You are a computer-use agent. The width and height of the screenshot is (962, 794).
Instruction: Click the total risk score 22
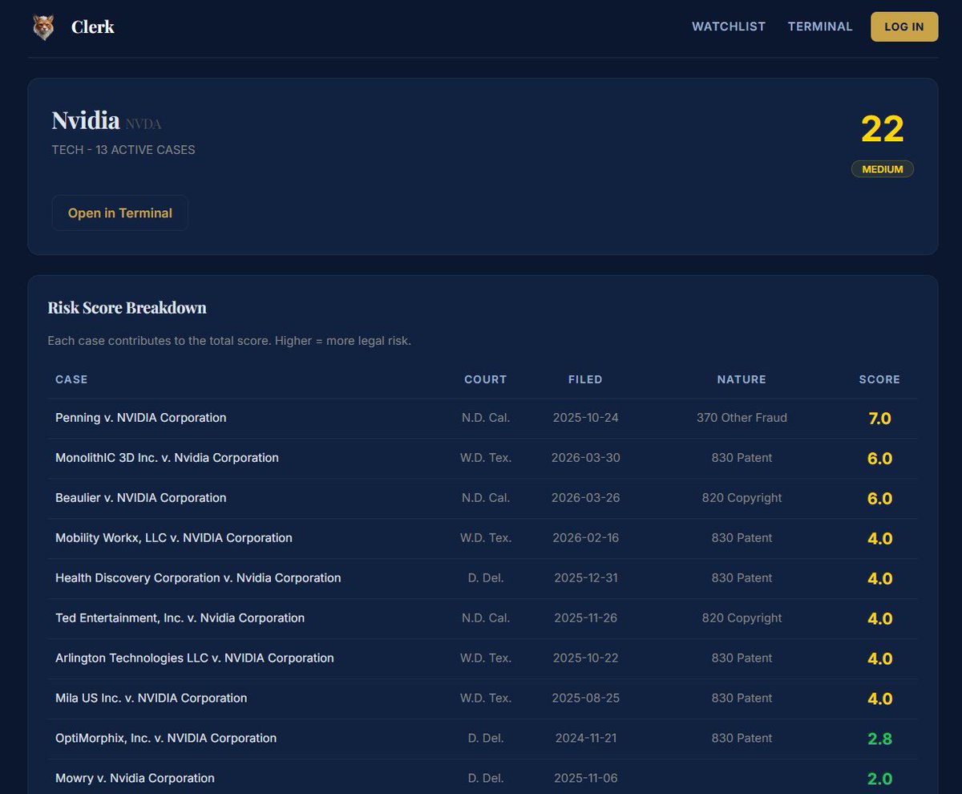pos(883,129)
